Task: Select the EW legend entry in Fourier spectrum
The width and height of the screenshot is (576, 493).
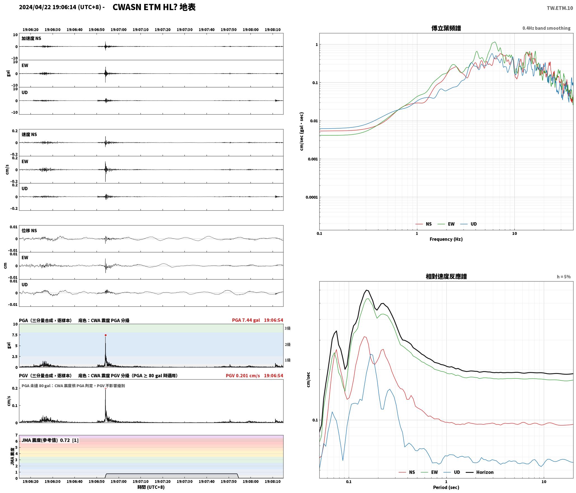Action: (x=446, y=224)
